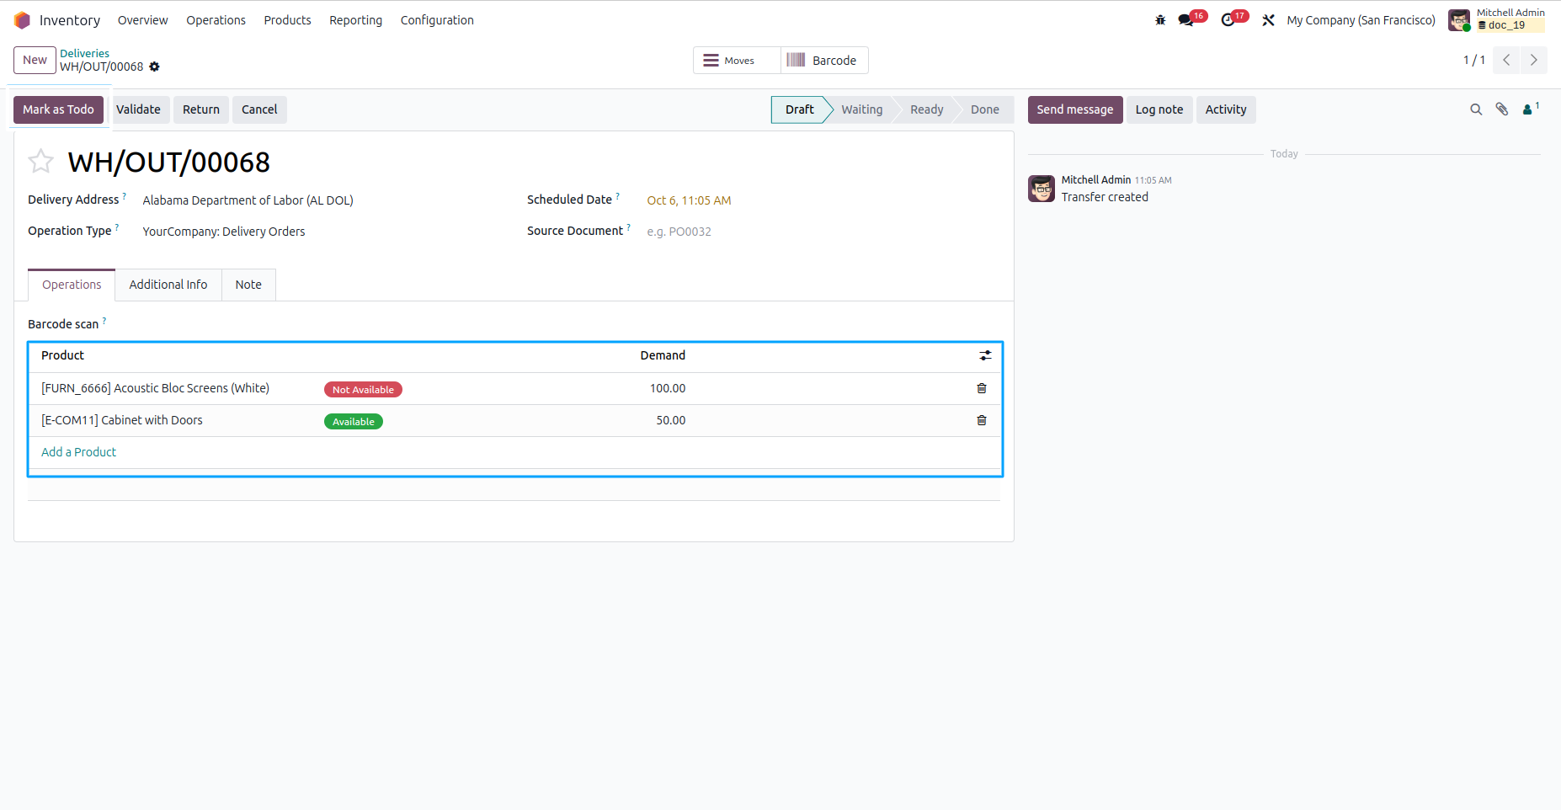Show followers icon
This screenshot has width=1561, height=810.
pos(1531,109)
